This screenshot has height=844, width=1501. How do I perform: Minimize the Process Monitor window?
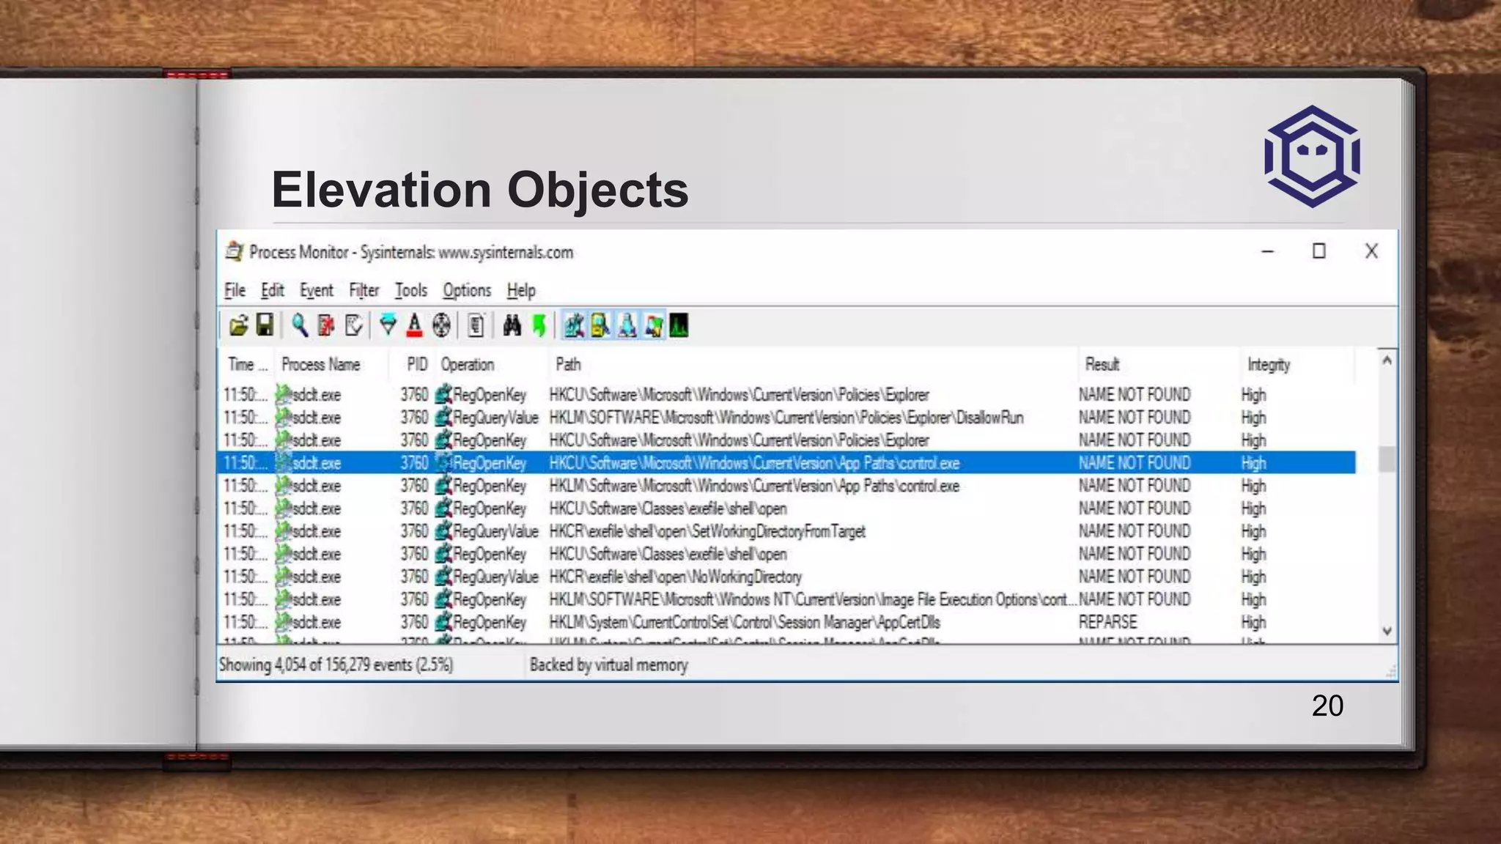1267,251
